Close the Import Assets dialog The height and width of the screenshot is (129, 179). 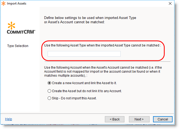pos(170,3)
